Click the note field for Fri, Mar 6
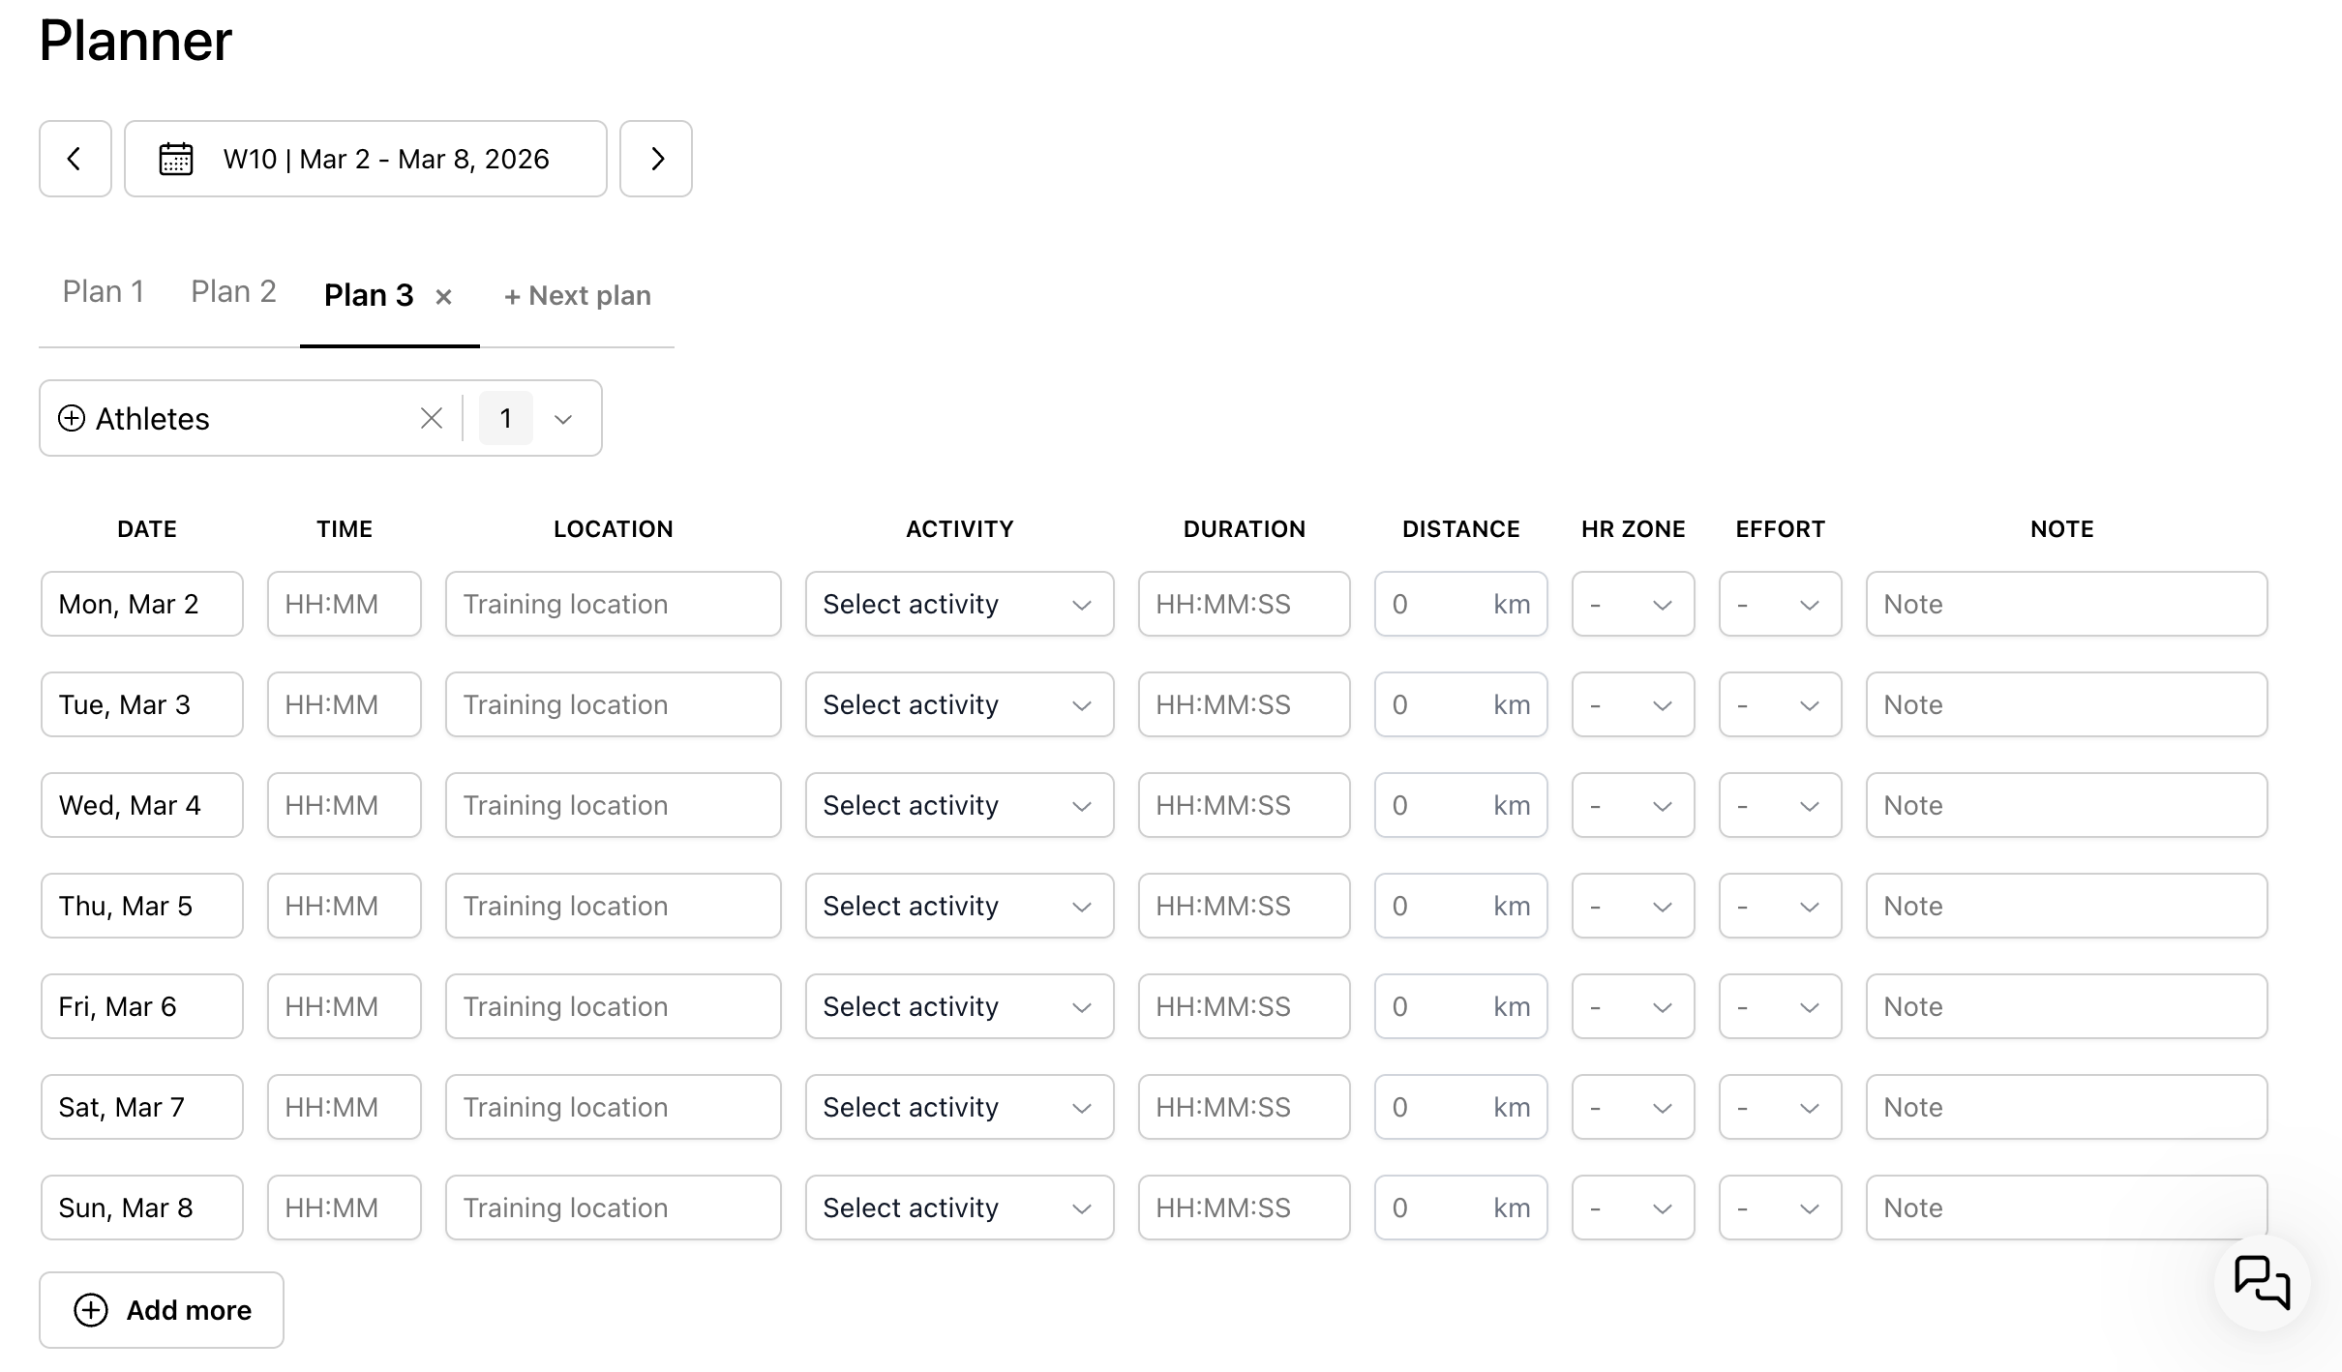 point(2067,1006)
